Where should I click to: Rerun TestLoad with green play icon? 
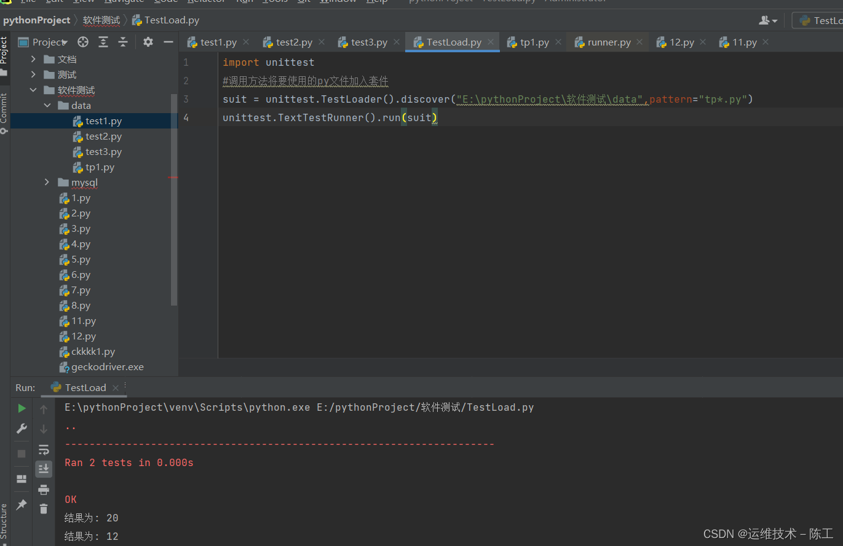(x=22, y=408)
